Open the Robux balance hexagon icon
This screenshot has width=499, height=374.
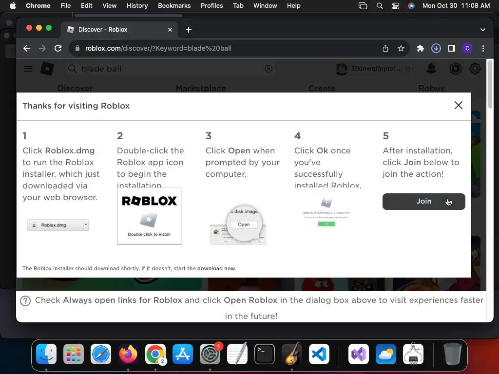(x=456, y=69)
